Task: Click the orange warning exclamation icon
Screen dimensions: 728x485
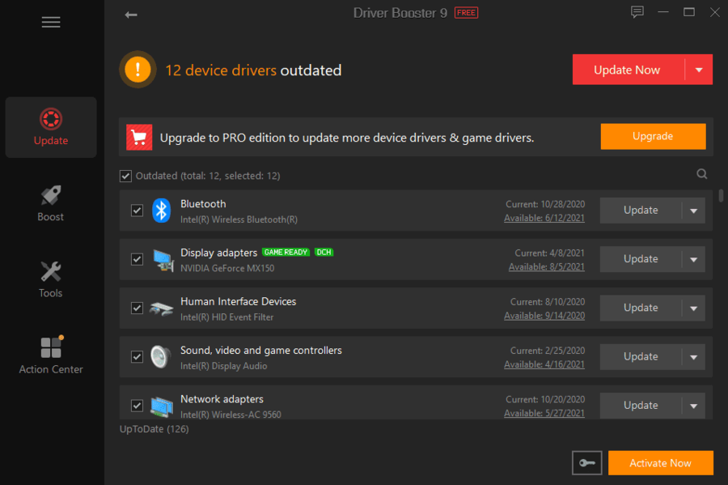Action: 138,70
